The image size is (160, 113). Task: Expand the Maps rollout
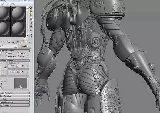coord(15,99)
